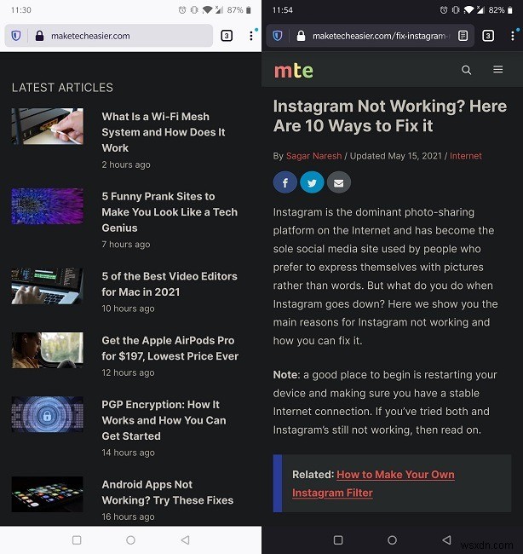Tap the 11:54 clock in right status bar
This screenshot has height=554, width=523.
[x=283, y=10]
